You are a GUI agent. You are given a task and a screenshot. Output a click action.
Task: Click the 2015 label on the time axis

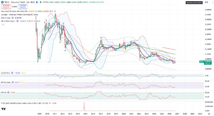[x=85, y=114]
